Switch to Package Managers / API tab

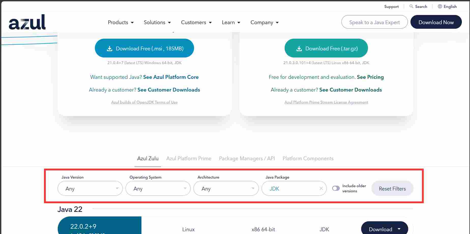247,158
